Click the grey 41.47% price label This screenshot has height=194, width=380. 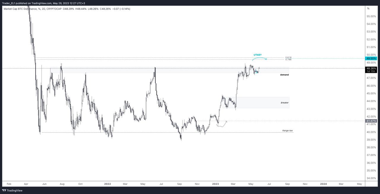click(371, 121)
